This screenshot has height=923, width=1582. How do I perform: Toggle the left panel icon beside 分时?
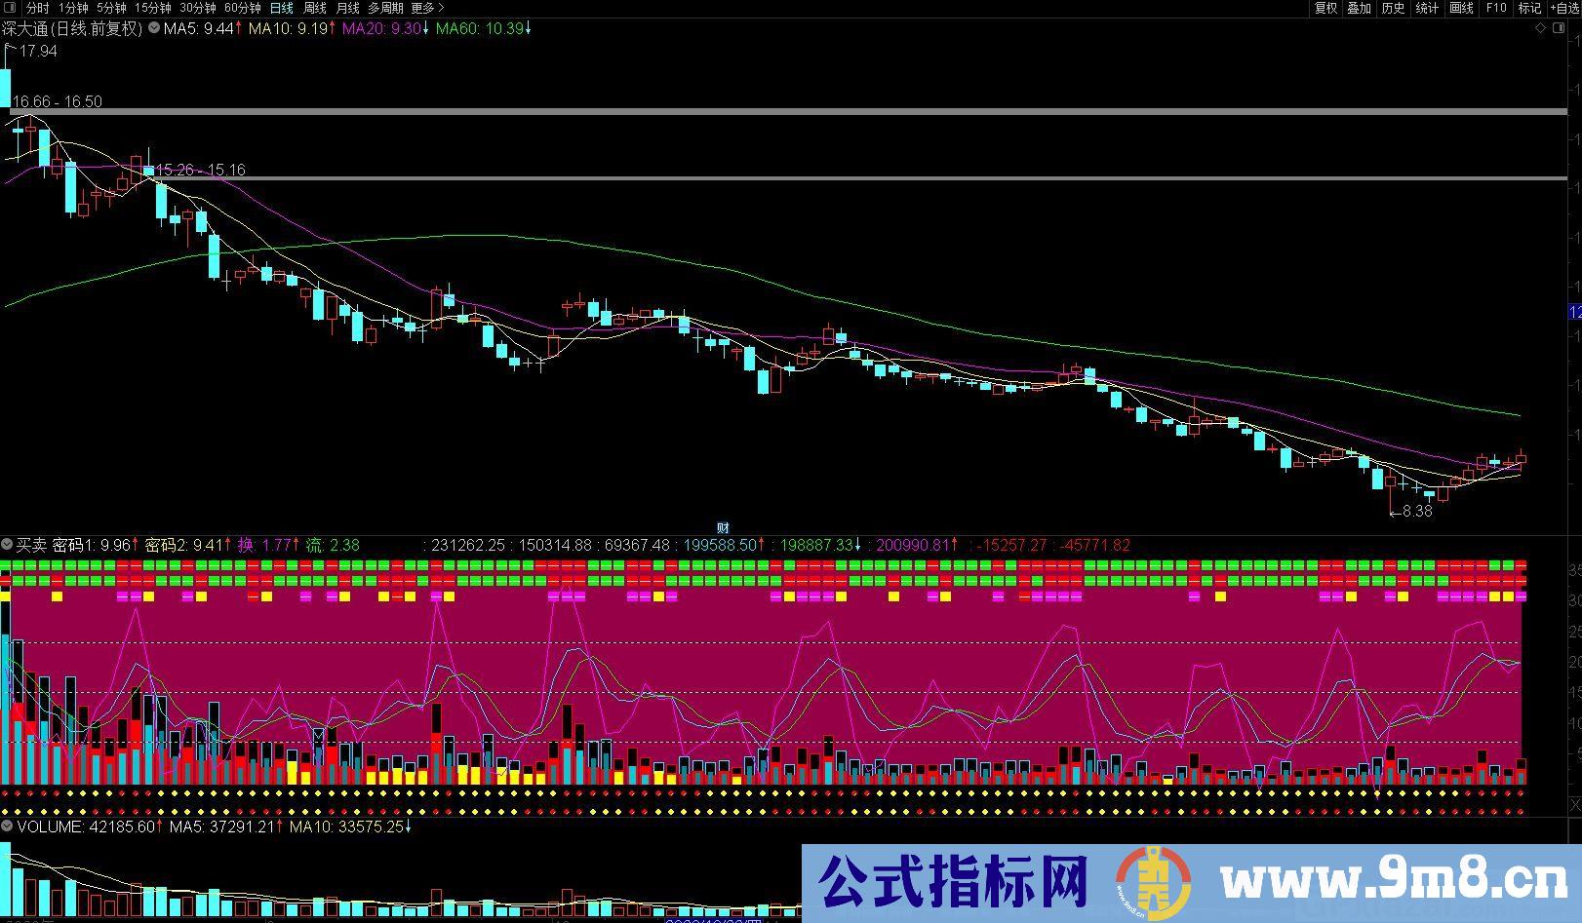pyautogui.click(x=10, y=8)
